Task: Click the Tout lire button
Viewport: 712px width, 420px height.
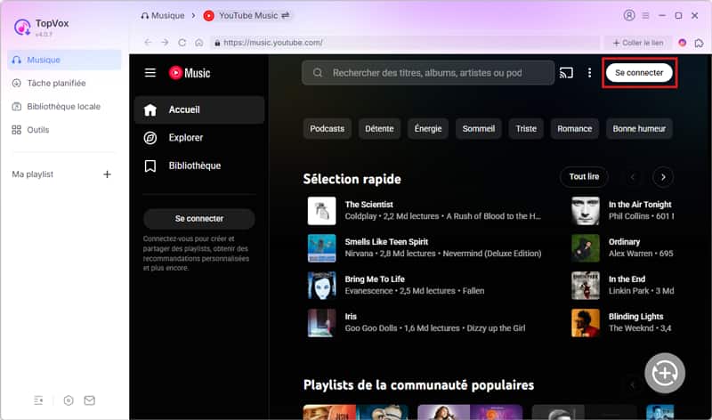Action: coord(584,176)
